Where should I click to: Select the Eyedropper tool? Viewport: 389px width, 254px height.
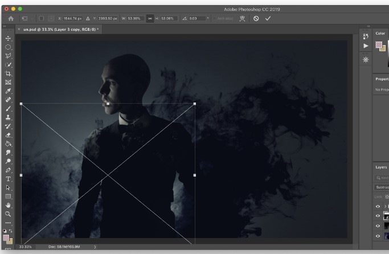[8, 91]
